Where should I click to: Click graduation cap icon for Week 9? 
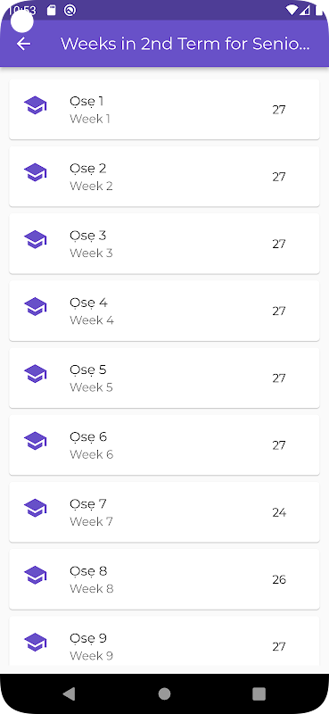tap(35, 643)
